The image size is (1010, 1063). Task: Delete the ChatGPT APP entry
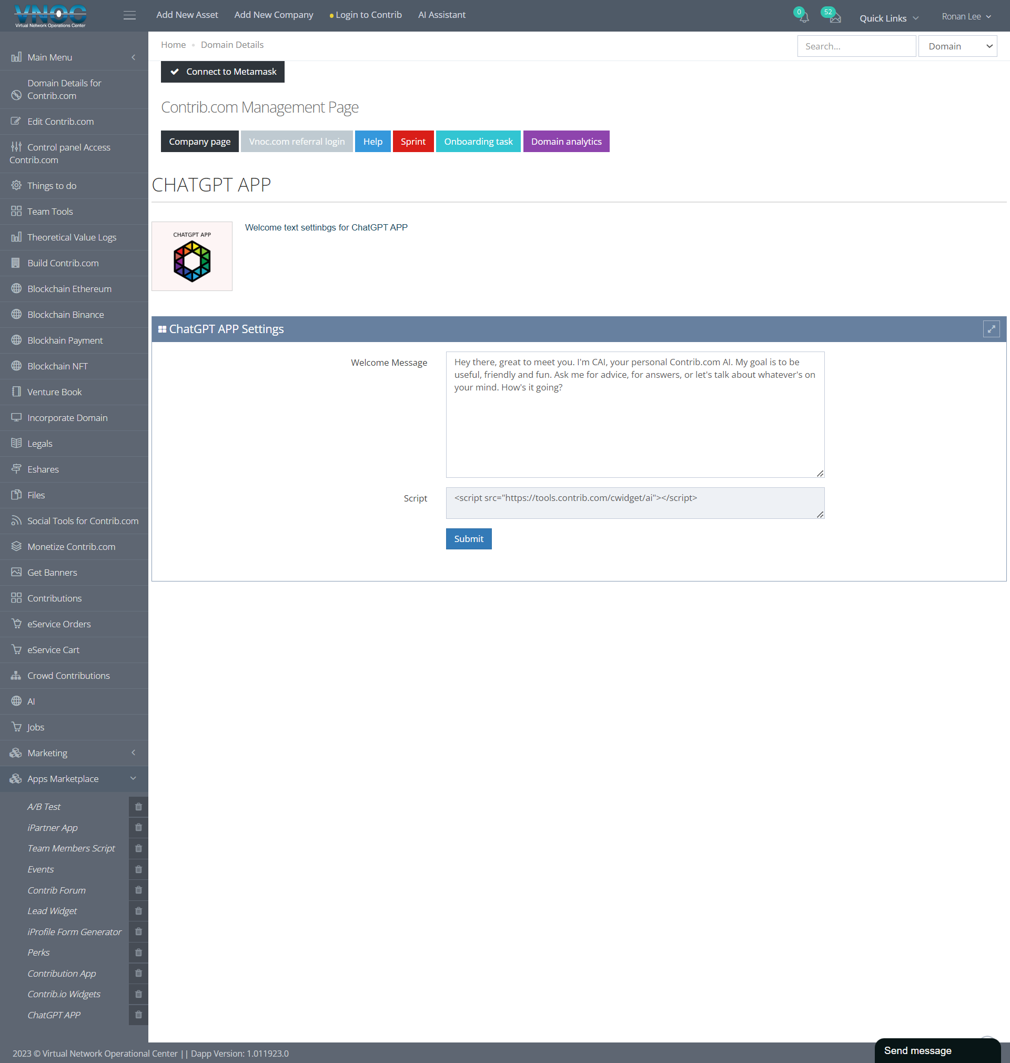click(x=138, y=1015)
